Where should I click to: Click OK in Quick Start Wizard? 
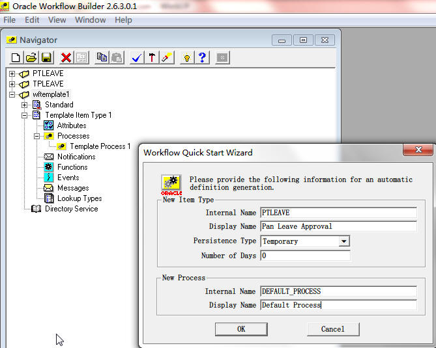coord(241,329)
